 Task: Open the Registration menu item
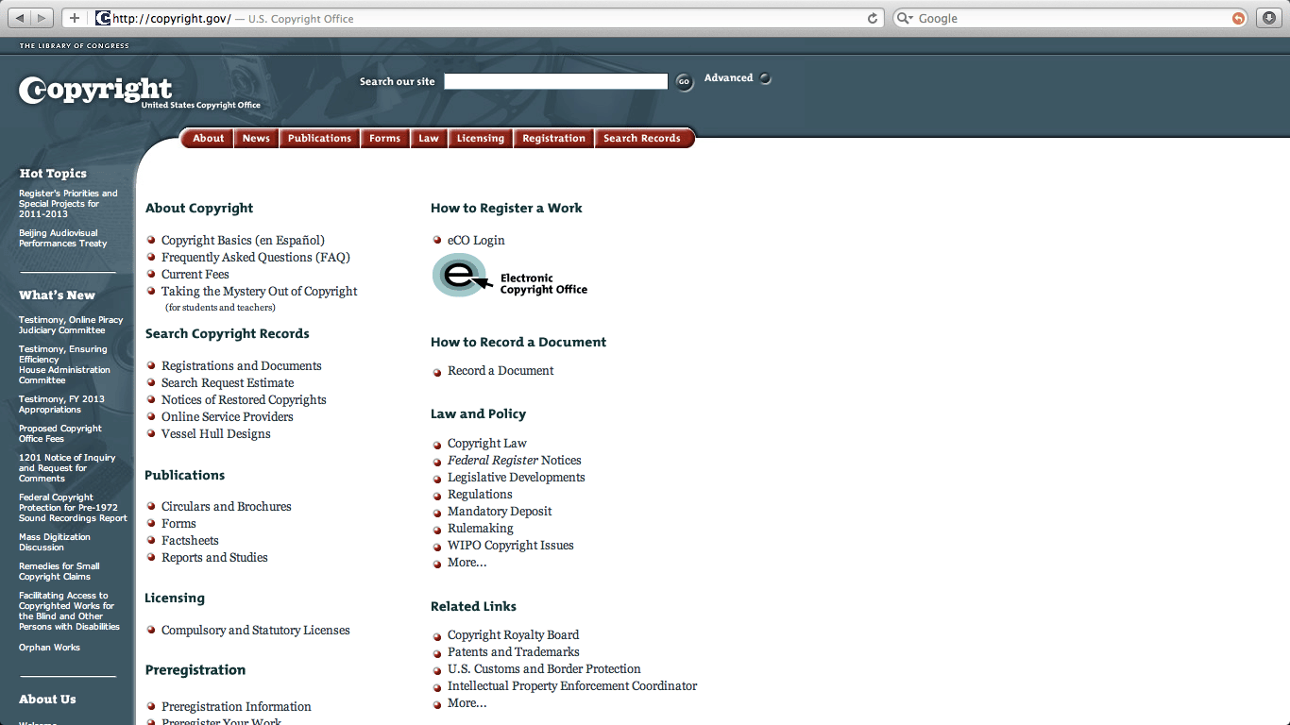553,138
